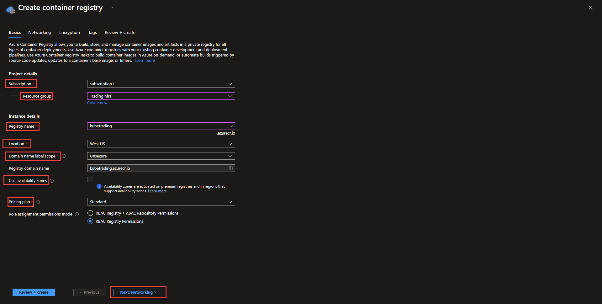Click the container registry cloud icon
602x304 pixels.
tap(11, 10)
